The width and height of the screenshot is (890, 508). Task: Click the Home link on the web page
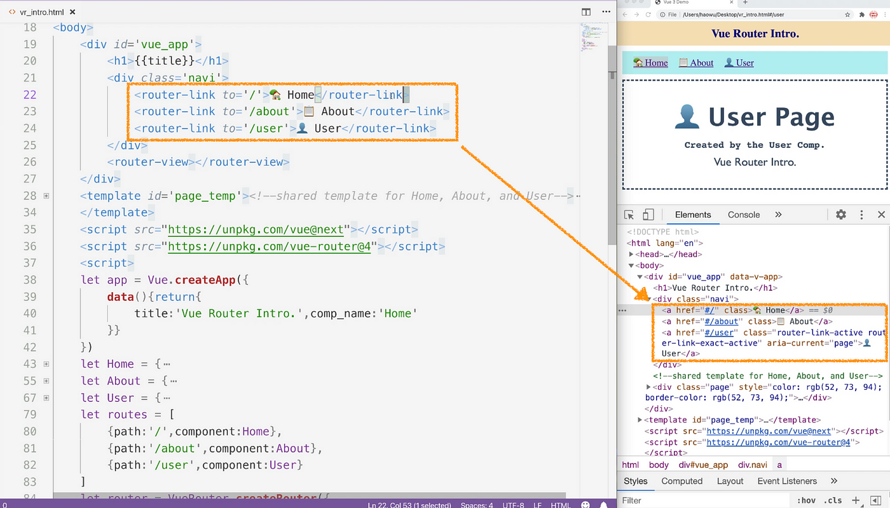(651, 63)
